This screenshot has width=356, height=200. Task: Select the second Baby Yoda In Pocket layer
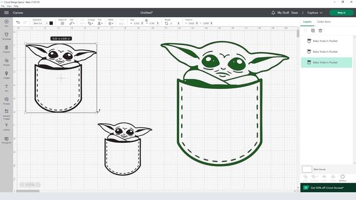[x=327, y=52]
